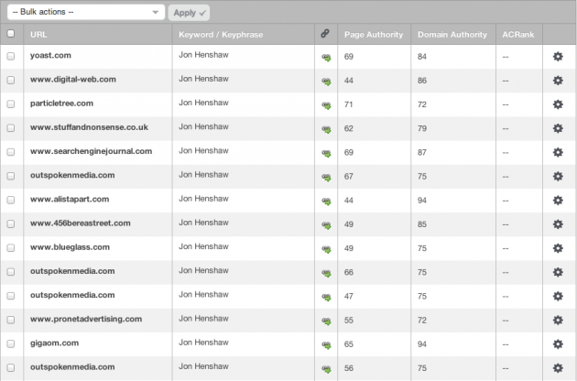Open the yoast.com URL link
Viewport: 577px width, 381px height.
click(50, 56)
